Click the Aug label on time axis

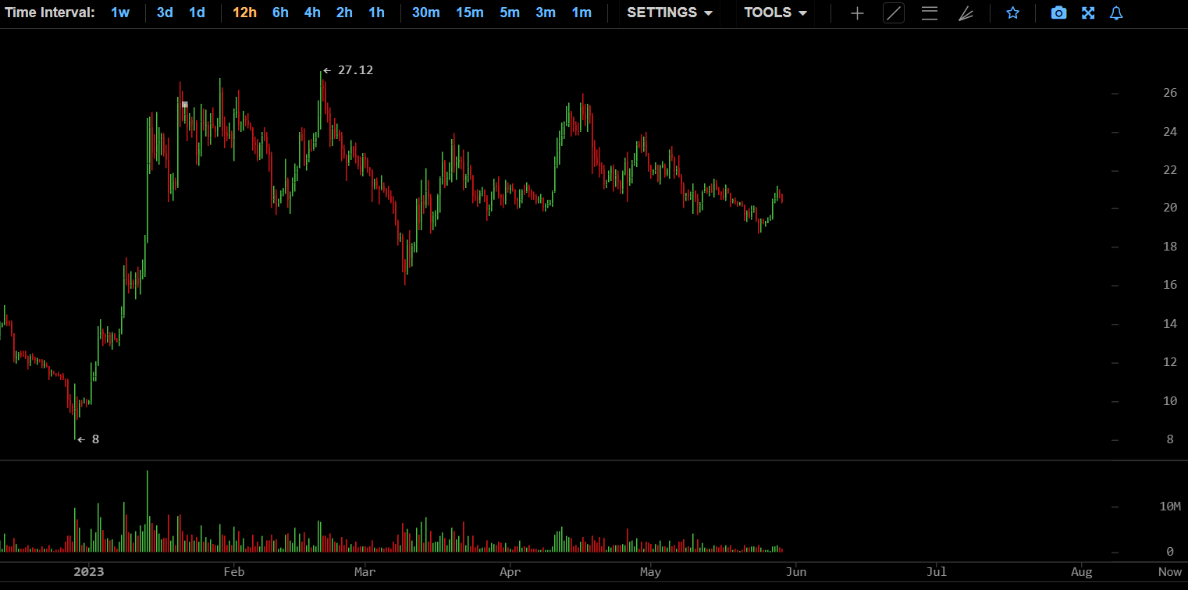[x=1081, y=572]
